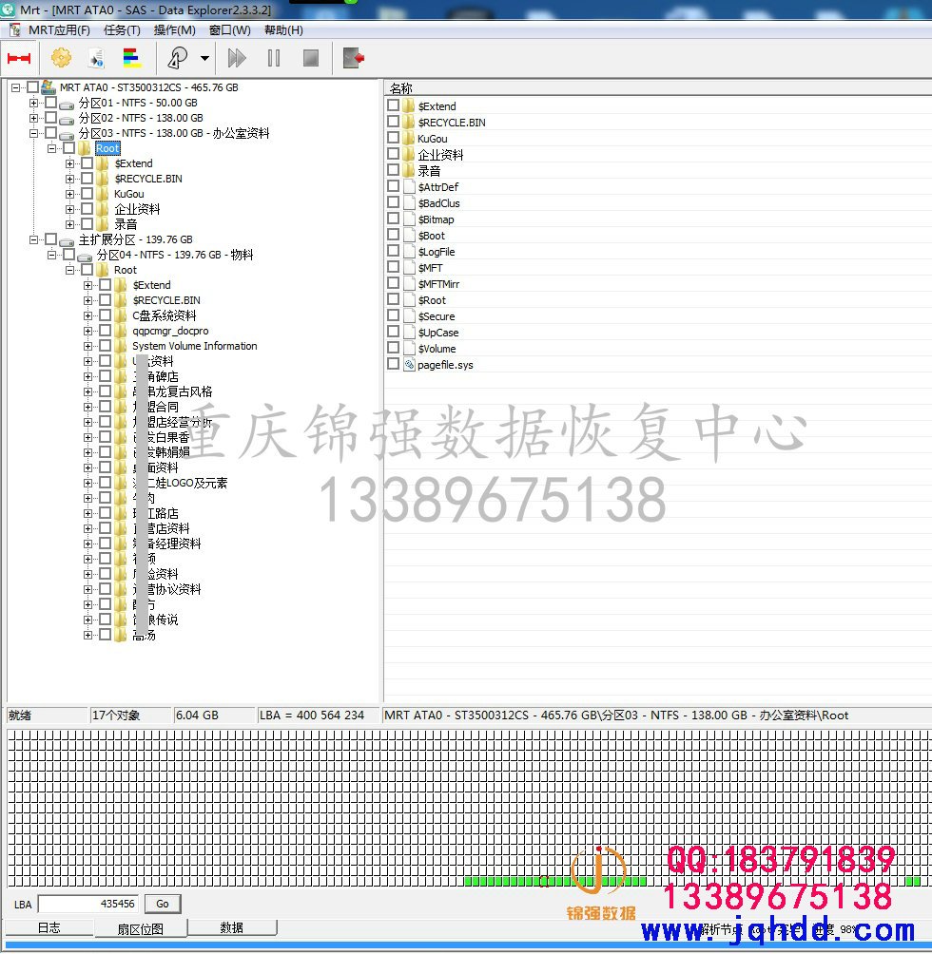Open the colored sector map tool
This screenshot has width=932, height=954.
coord(132,58)
